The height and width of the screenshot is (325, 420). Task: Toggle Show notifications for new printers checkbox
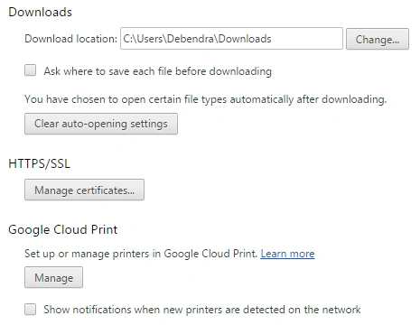30,309
